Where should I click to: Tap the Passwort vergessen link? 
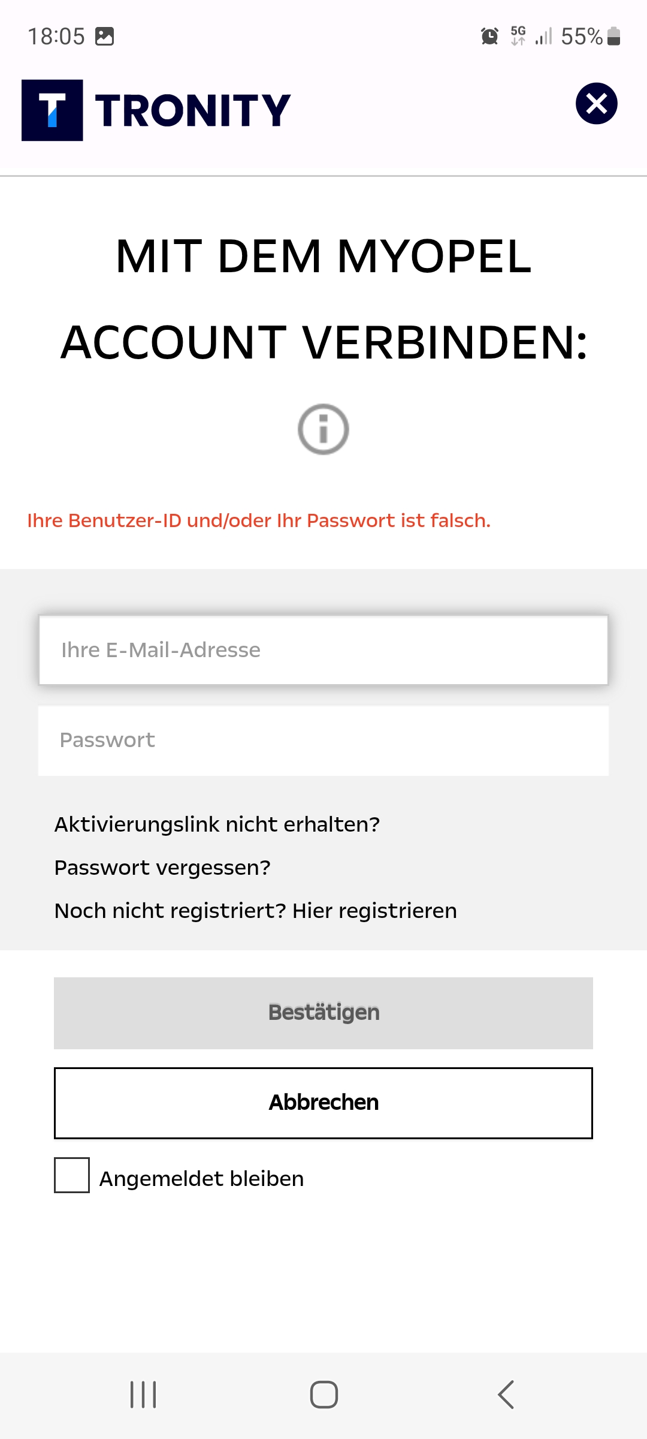pos(162,868)
